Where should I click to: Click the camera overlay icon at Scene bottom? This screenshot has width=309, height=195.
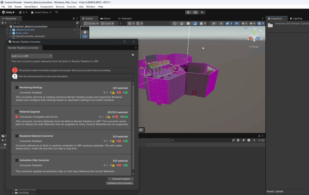pos(141,130)
